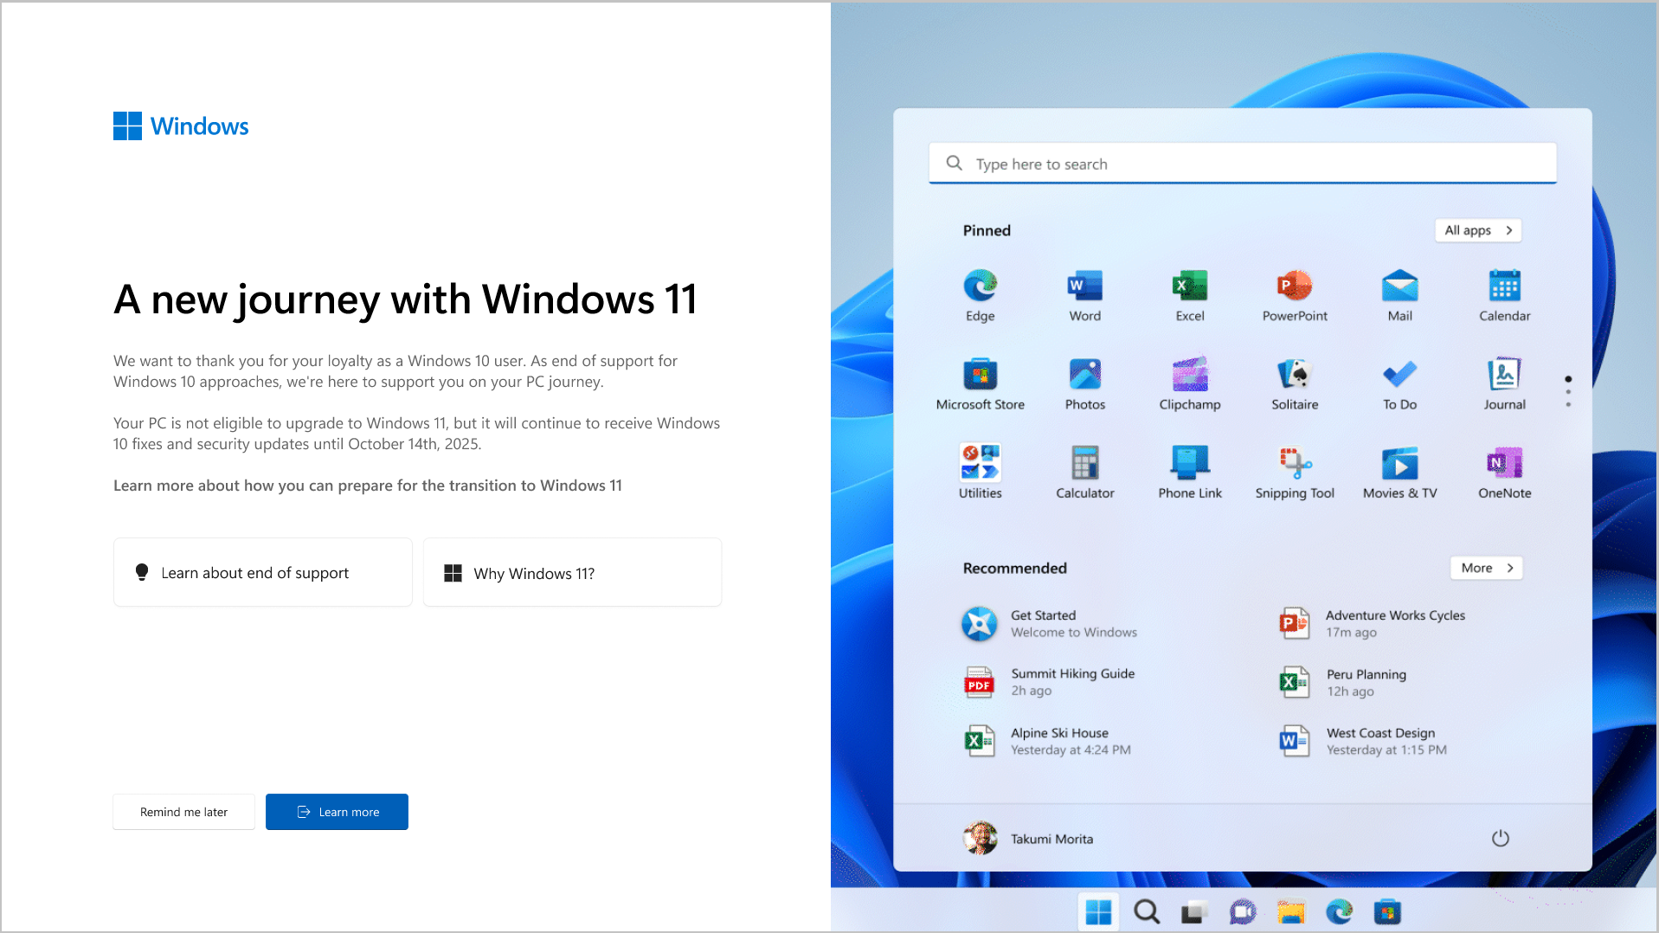
Task: Select Learn about end of support
Action: 262,572
